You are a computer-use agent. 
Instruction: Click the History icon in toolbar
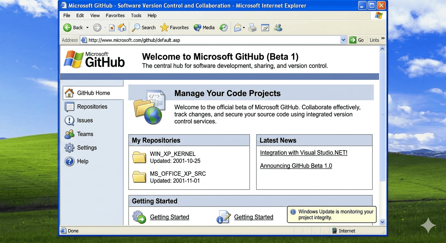(x=224, y=28)
